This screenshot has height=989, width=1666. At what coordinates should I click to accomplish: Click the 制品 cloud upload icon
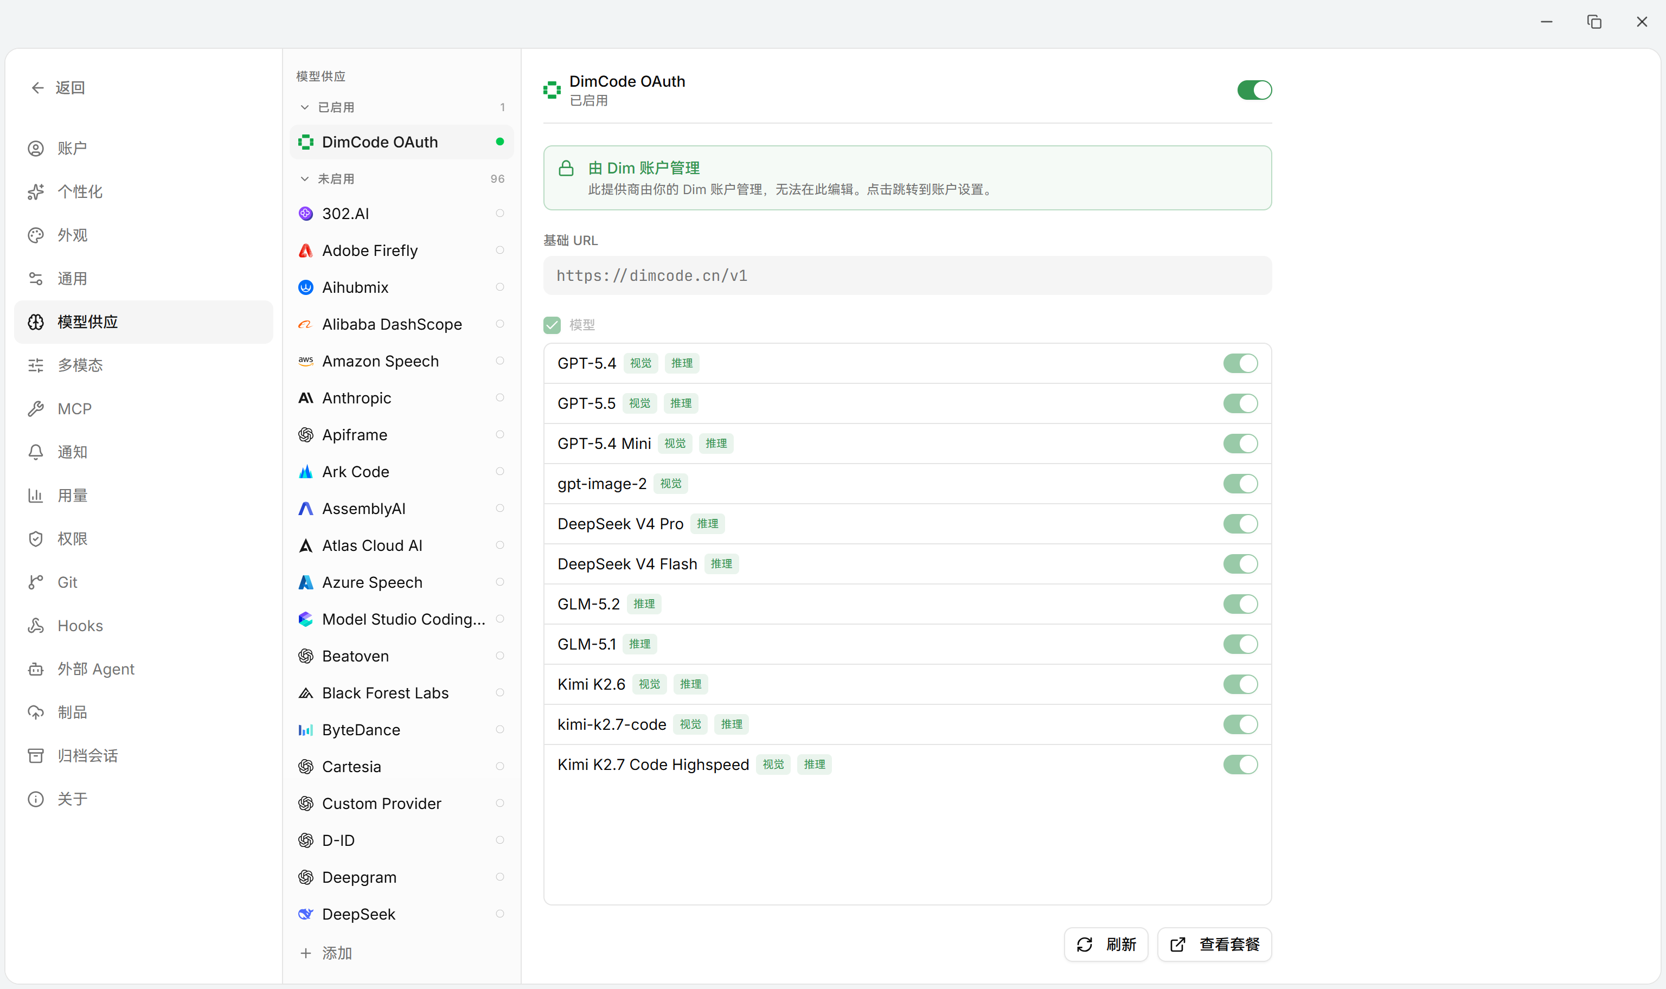[36, 712]
